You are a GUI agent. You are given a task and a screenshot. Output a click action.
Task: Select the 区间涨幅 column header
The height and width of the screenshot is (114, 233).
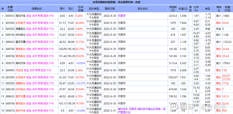pyautogui.click(x=81, y=9)
